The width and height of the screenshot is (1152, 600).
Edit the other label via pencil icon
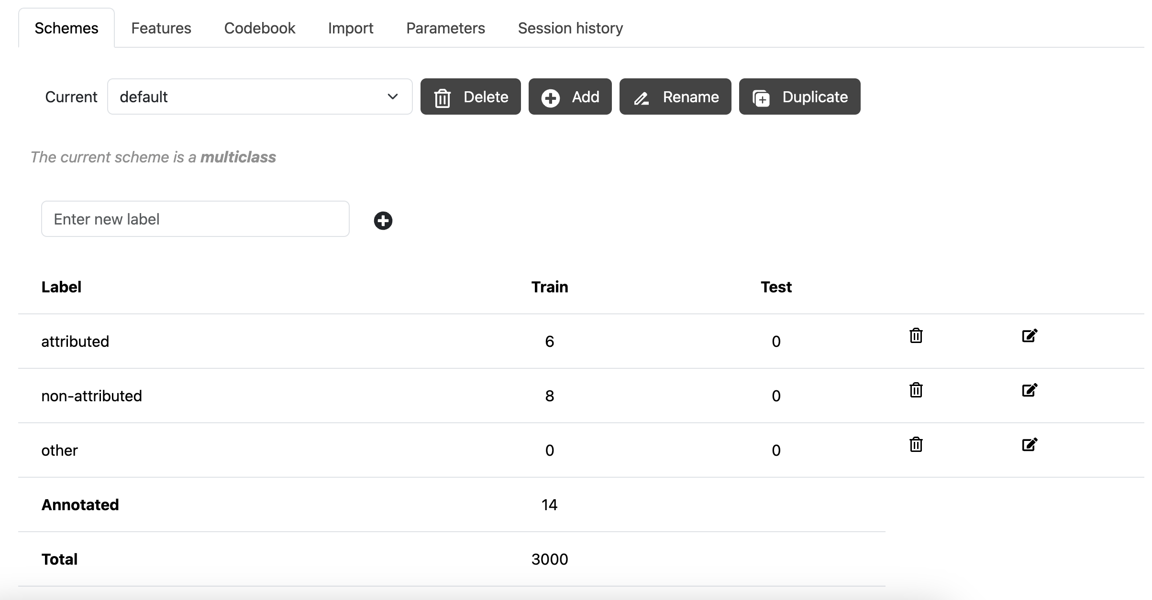tap(1030, 444)
